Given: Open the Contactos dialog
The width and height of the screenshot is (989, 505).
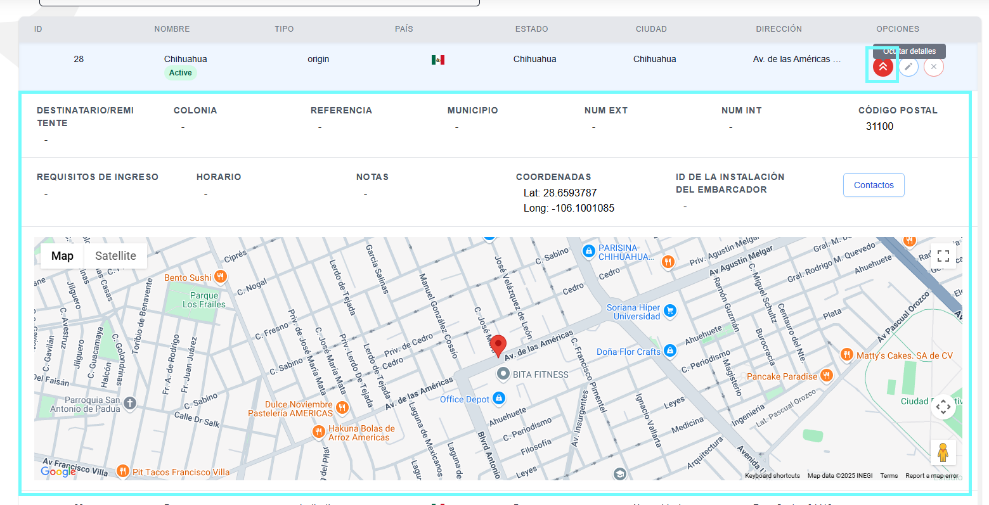Looking at the screenshot, I should 874,184.
